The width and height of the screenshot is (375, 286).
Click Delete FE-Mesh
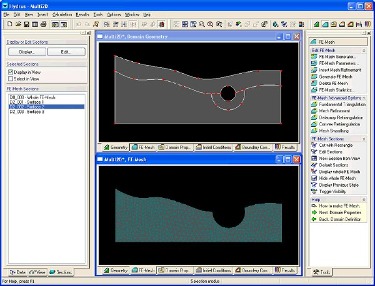(x=333, y=84)
